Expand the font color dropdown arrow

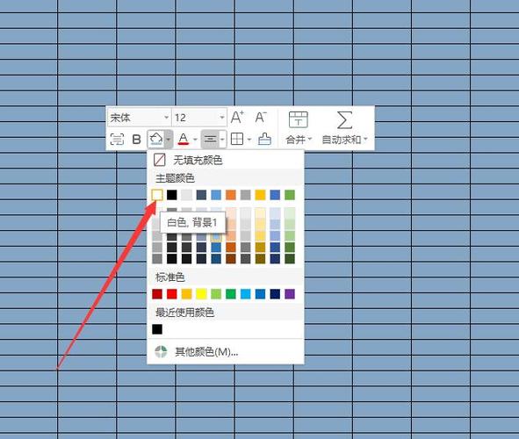tap(195, 140)
